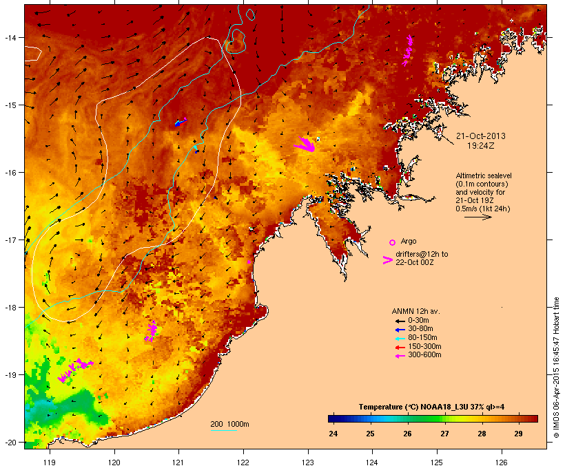Screen dimensions: 565x468
Task: Click the '200 1000m' isobath label
Action: point(229,424)
